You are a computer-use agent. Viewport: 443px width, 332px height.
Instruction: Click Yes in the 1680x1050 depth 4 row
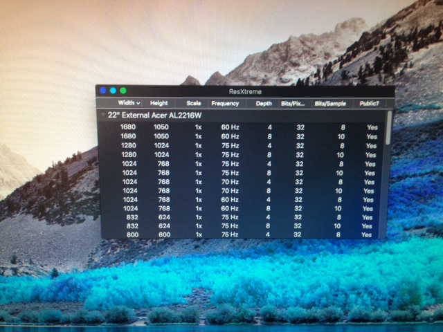(372, 127)
